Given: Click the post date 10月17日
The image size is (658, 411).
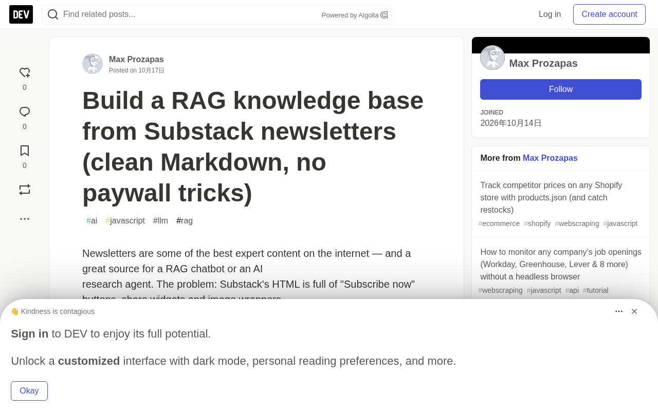Looking at the screenshot, I should [151, 70].
